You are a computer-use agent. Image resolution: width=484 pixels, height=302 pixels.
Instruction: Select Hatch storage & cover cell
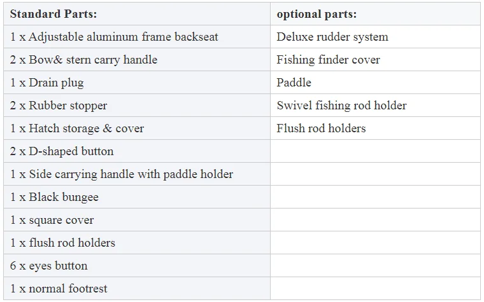[x=137, y=128]
